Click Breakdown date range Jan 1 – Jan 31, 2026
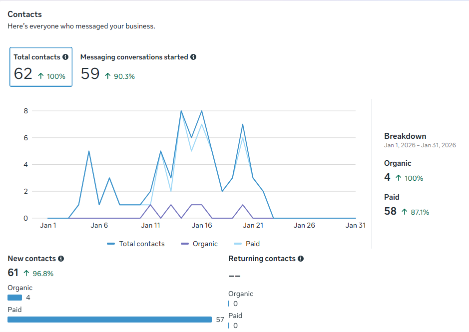The image size is (469, 332). pos(420,145)
